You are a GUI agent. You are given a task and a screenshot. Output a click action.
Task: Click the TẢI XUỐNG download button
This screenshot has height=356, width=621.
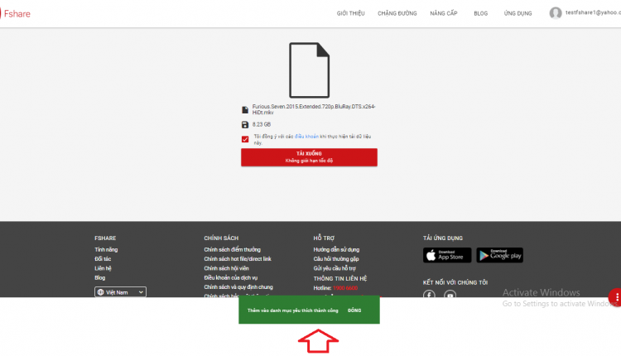tap(309, 157)
